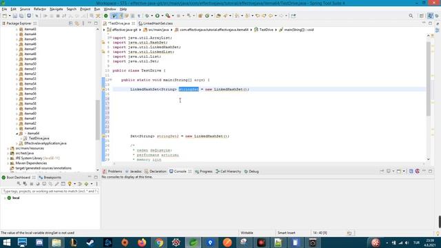Select TestDrive.java in Package Explorer

39,138
